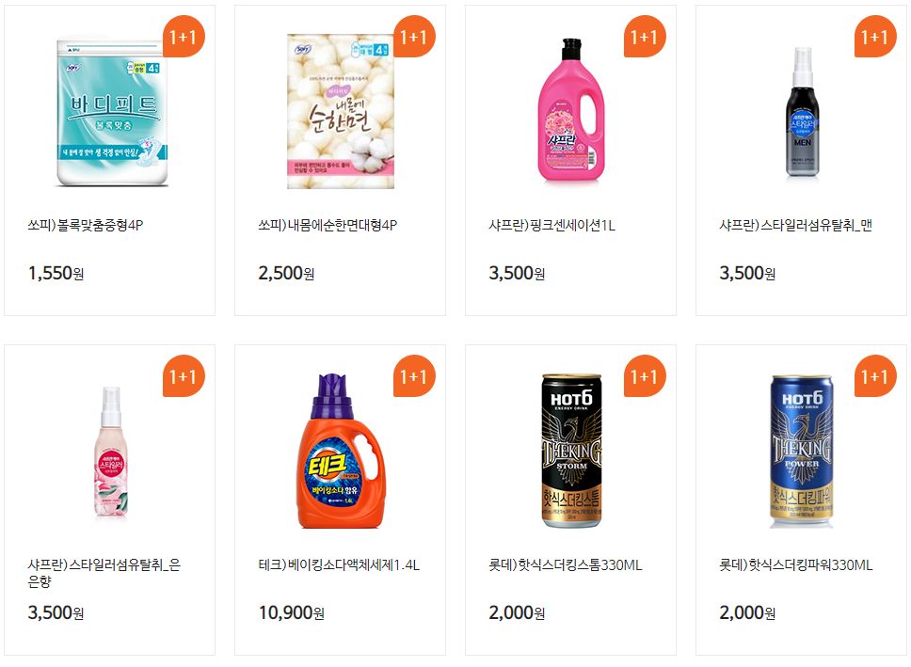Open the 순한면 pad package image

click(x=341, y=112)
